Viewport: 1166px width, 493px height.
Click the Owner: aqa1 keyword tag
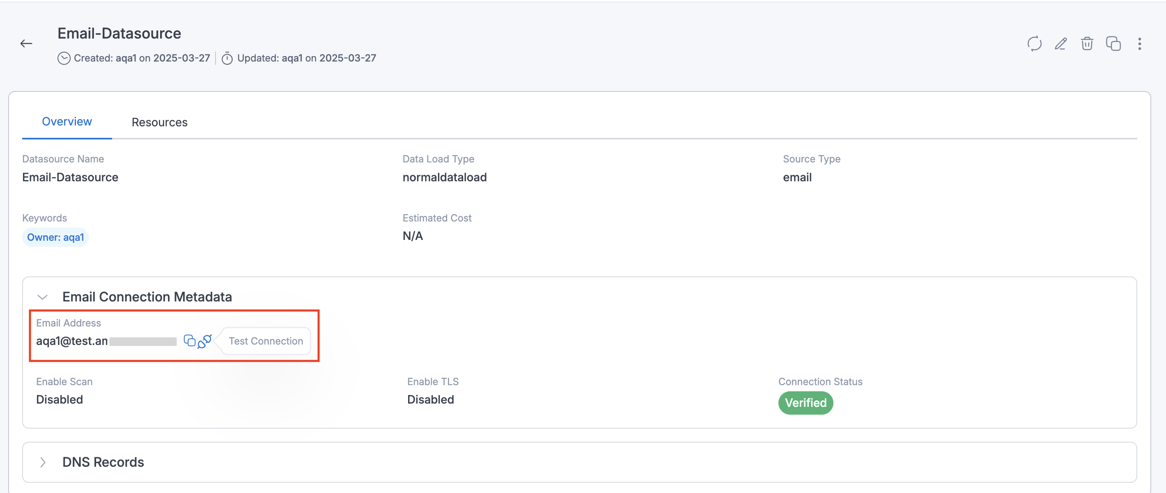tap(55, 237)
